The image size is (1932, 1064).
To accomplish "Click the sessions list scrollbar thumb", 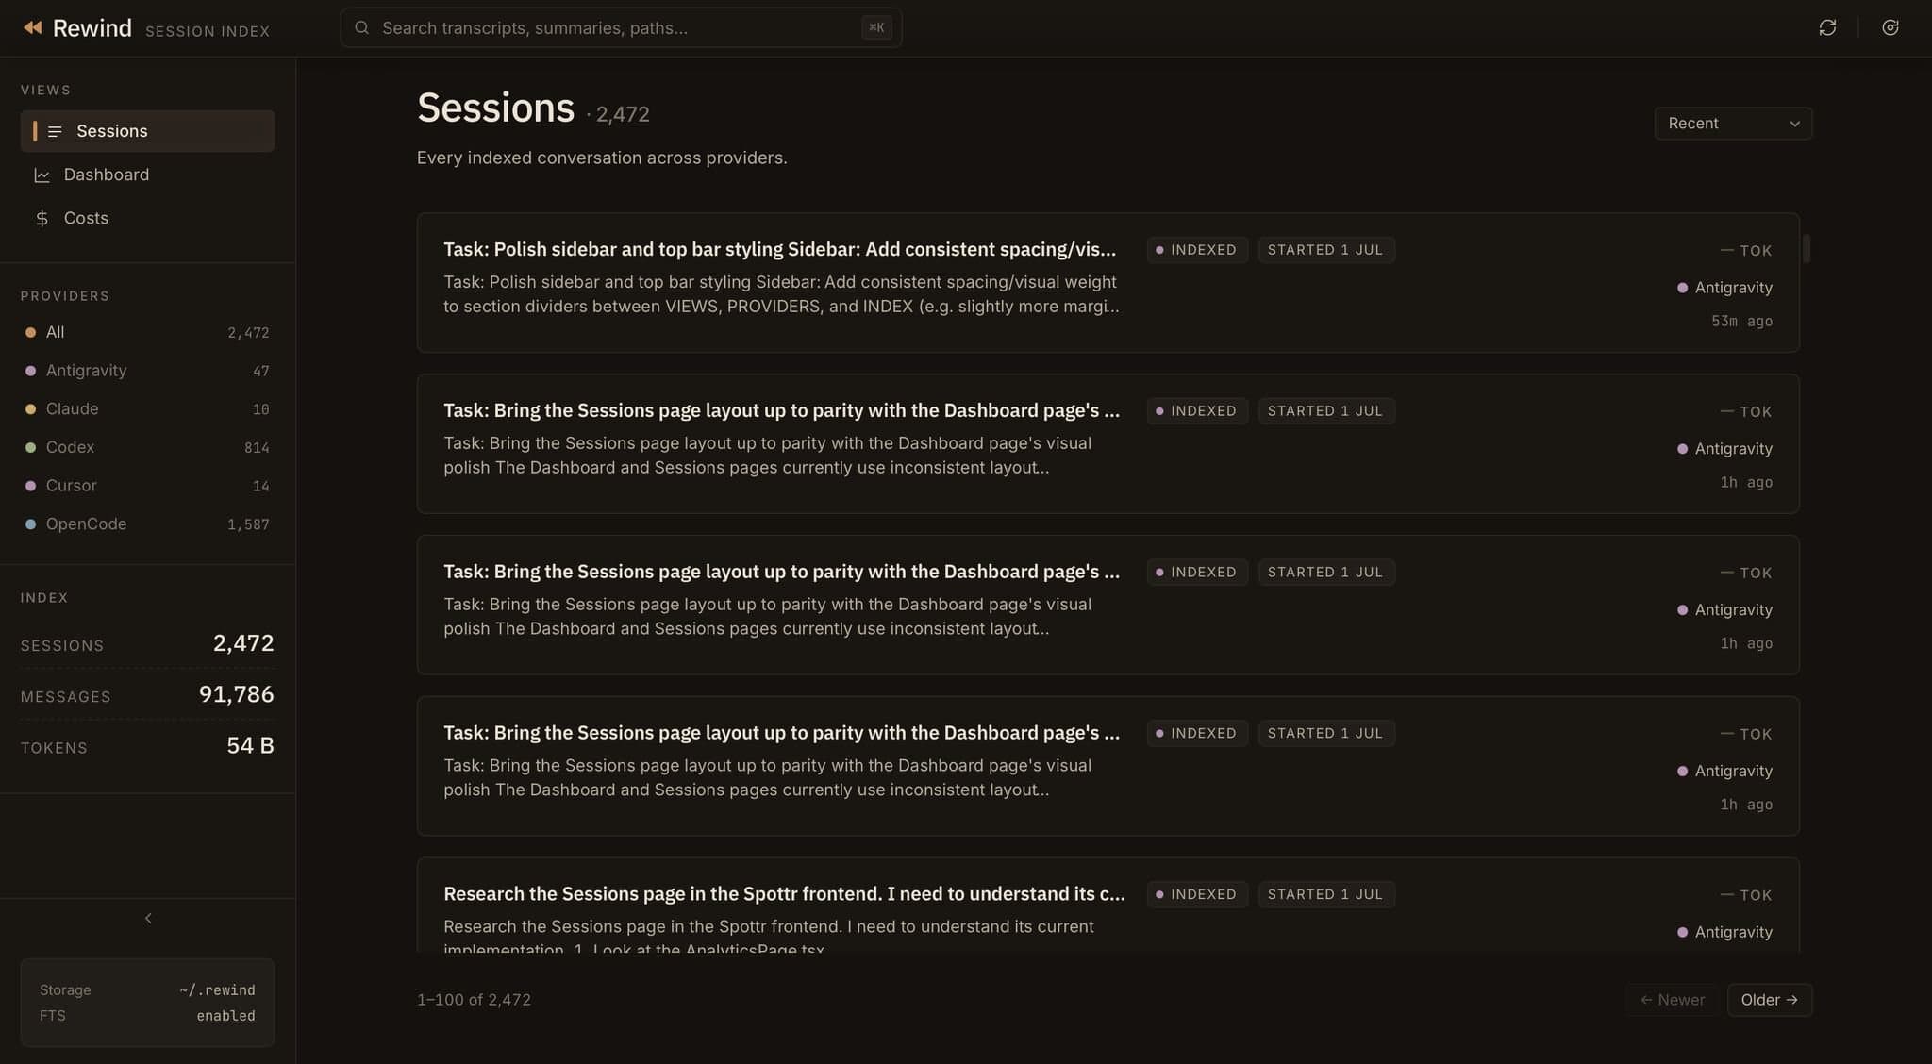I will point(1807,249).
